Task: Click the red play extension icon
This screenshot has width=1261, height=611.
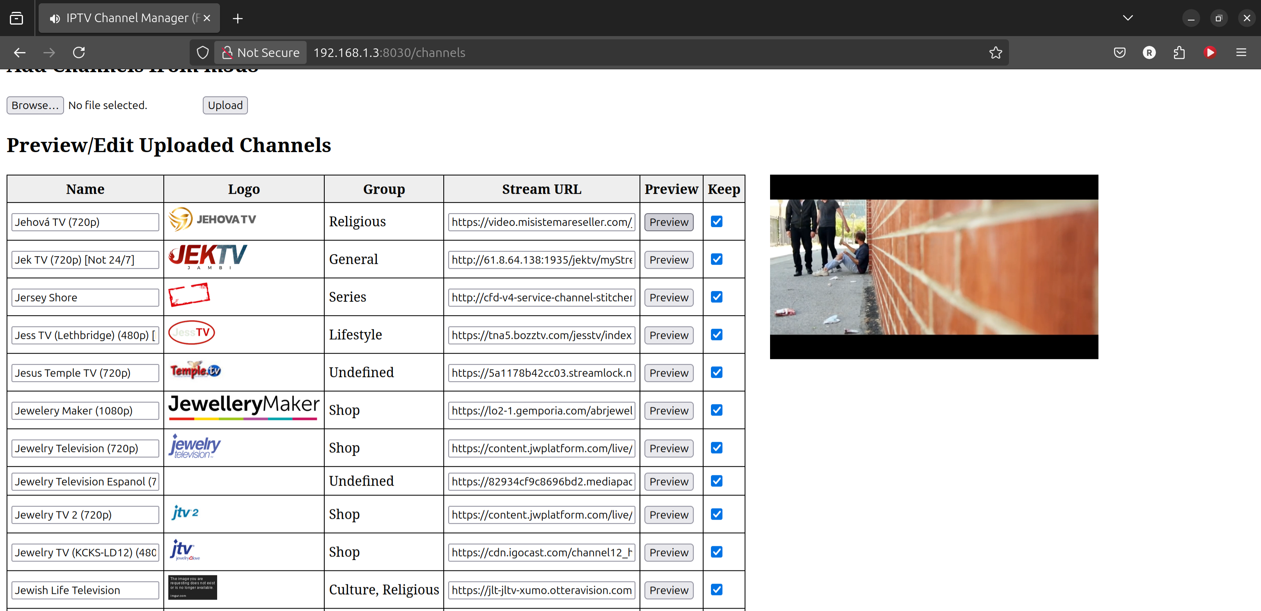Action: pos(1210,52)
